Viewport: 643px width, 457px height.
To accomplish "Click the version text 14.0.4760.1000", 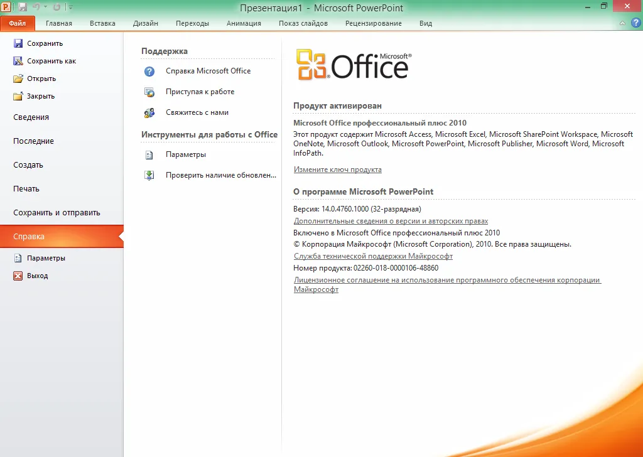I will click(345, 209).
